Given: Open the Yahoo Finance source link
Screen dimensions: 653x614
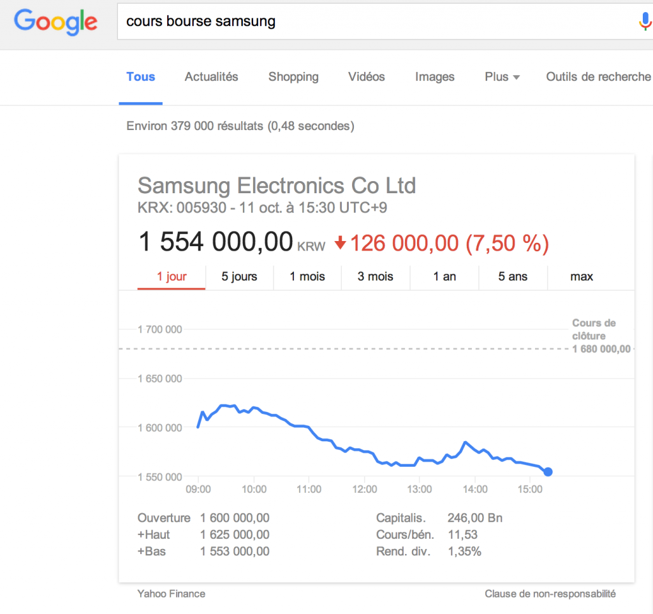Looking at the screenshot, I should tap(172, 594).
